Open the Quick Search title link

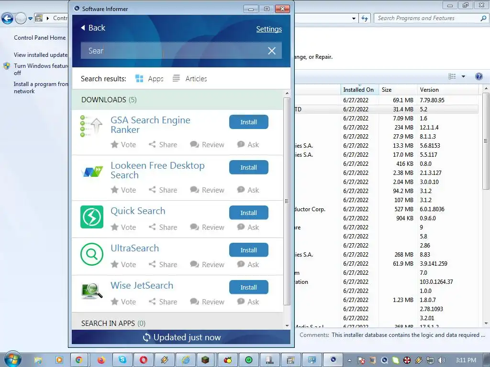138,211
